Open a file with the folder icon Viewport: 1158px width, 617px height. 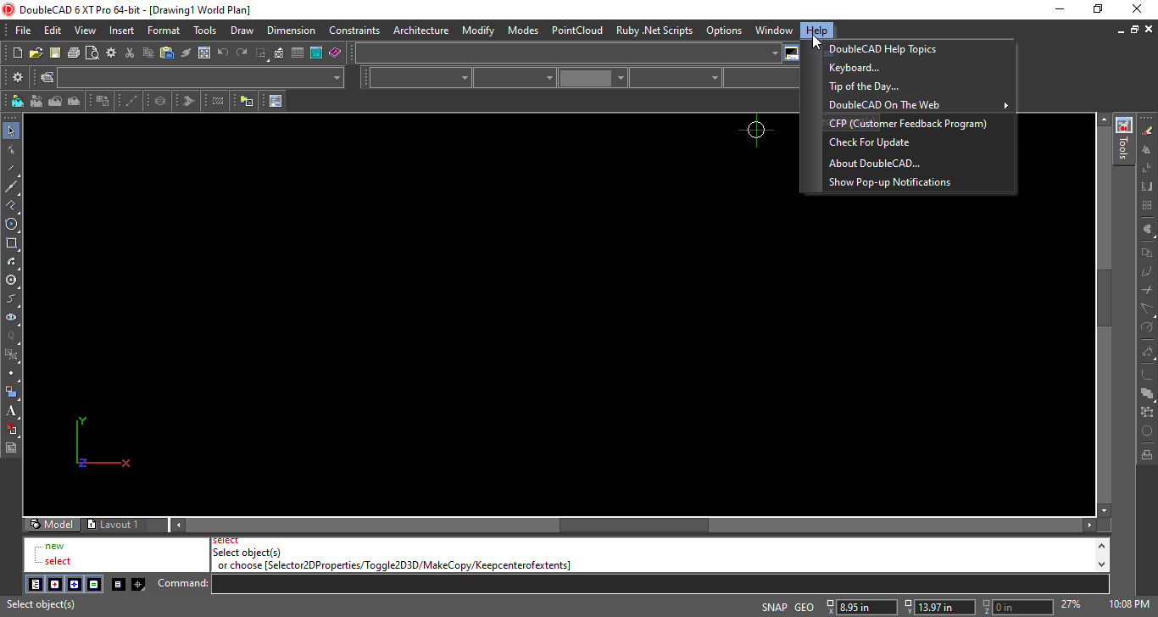(36, 53)
